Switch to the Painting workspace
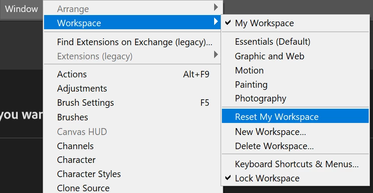This screenshot has height=193, width=373. pyautogui.click(x=251, y=85)
